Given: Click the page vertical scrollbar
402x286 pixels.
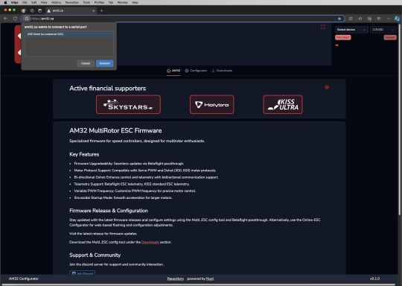Looking at the screenshot, I should pyautogui.click(x=400, y=119).
